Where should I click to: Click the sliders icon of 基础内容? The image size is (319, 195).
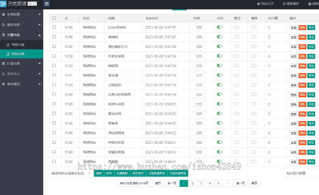4,24
